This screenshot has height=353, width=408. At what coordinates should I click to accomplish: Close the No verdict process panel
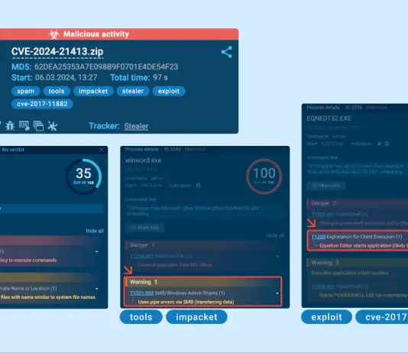click(102, 150)
